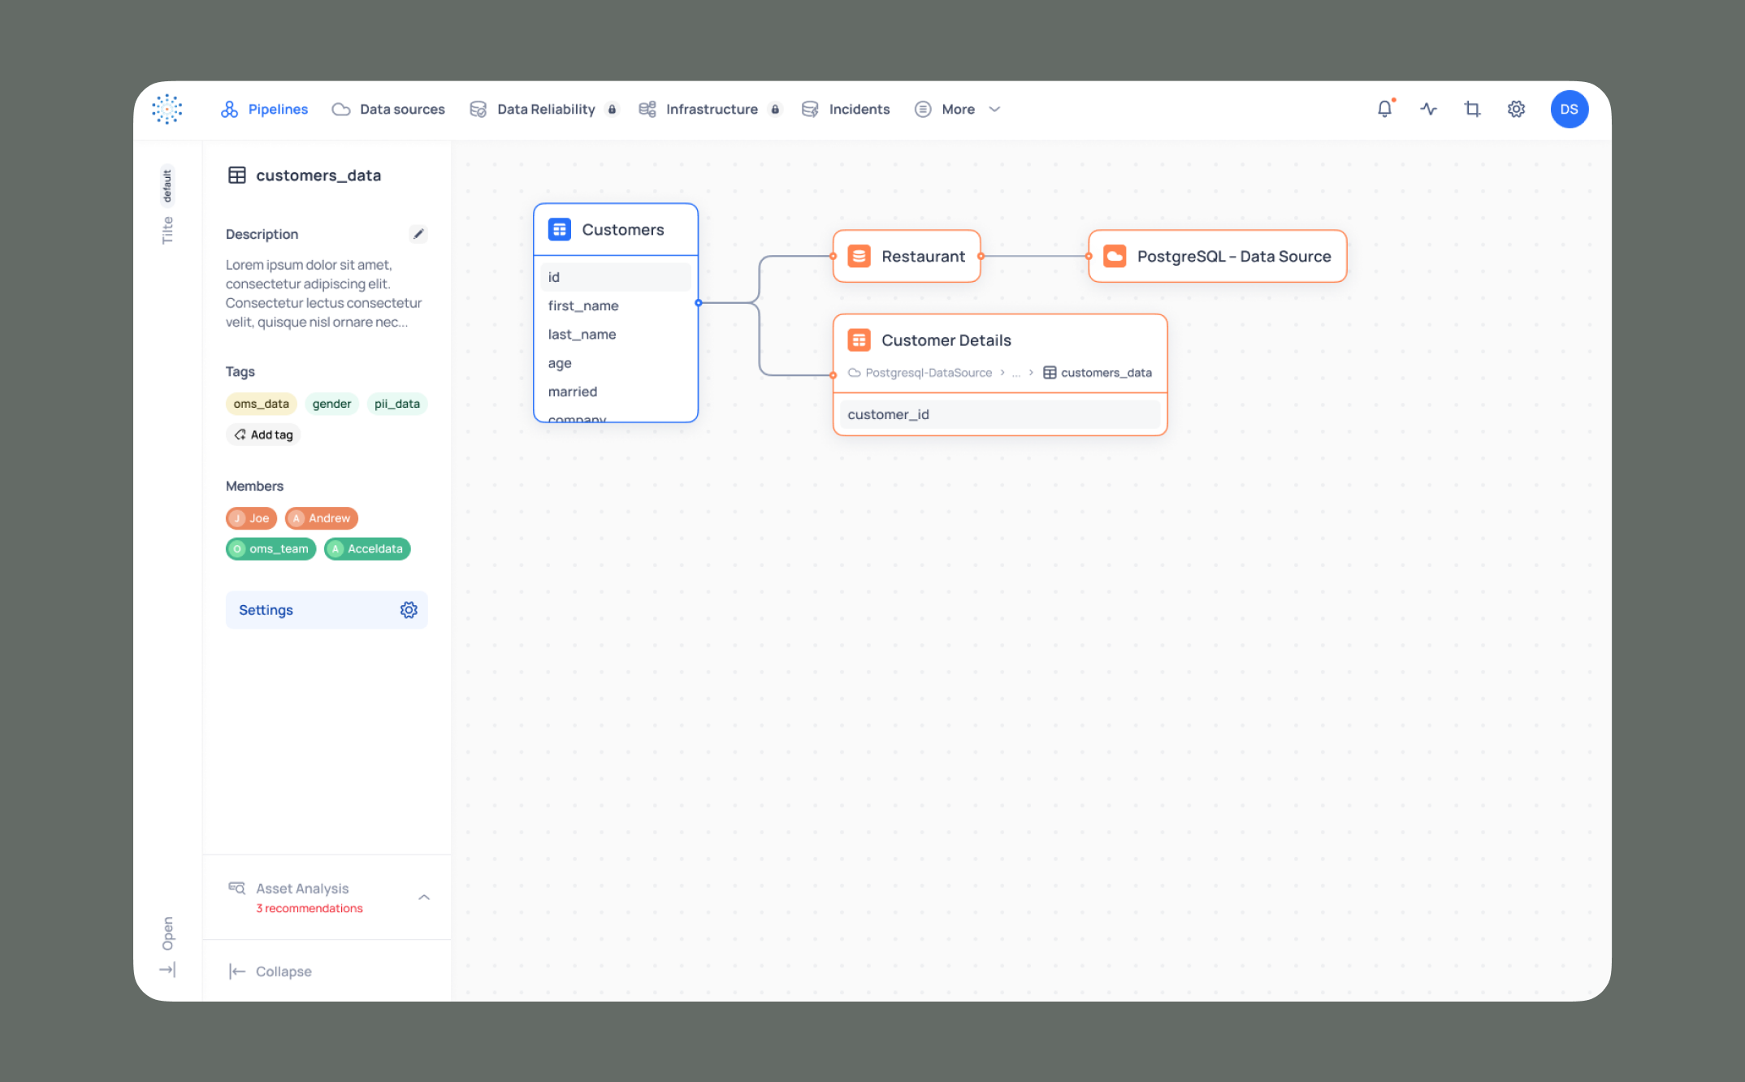Select the pii_data tag
Screen dimensions: 1745x1082
[397, 404]
